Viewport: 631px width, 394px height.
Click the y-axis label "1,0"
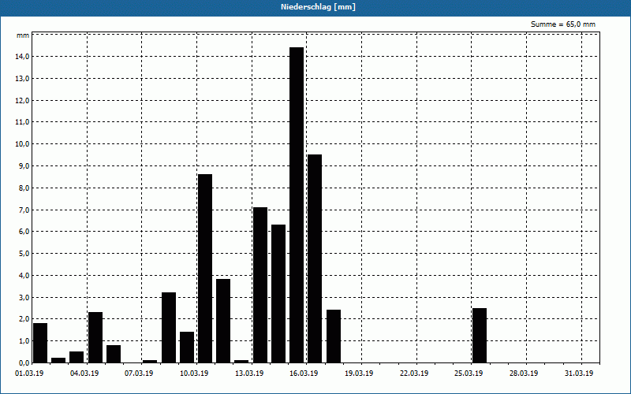(24, 341)
